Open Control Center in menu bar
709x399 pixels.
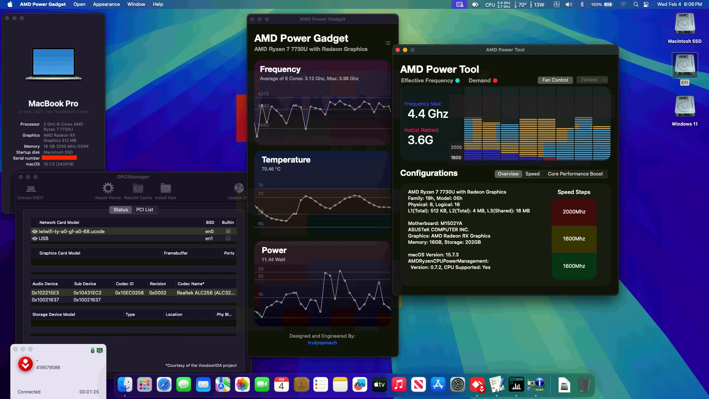pyautogui.click(x=646, y=4)
